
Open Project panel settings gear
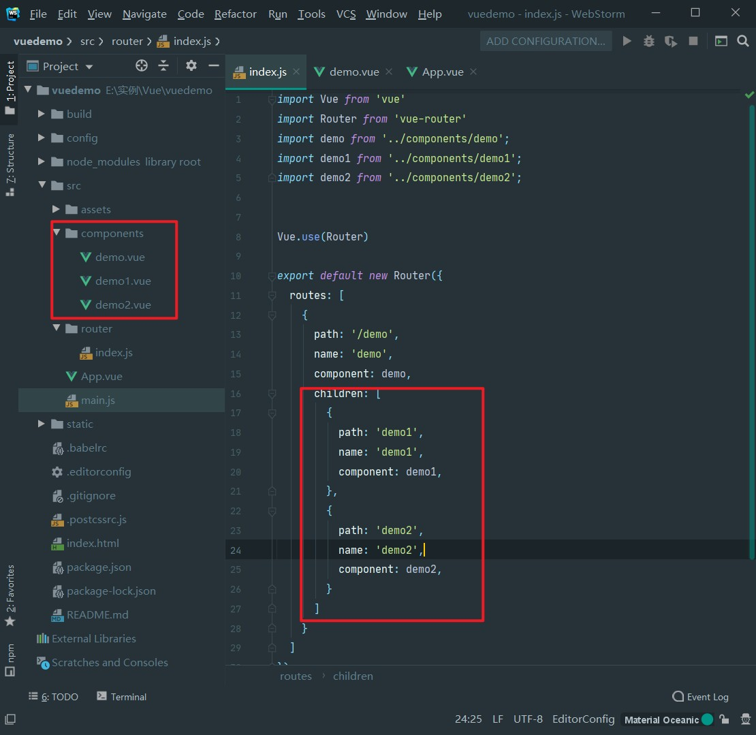(191, 65)
